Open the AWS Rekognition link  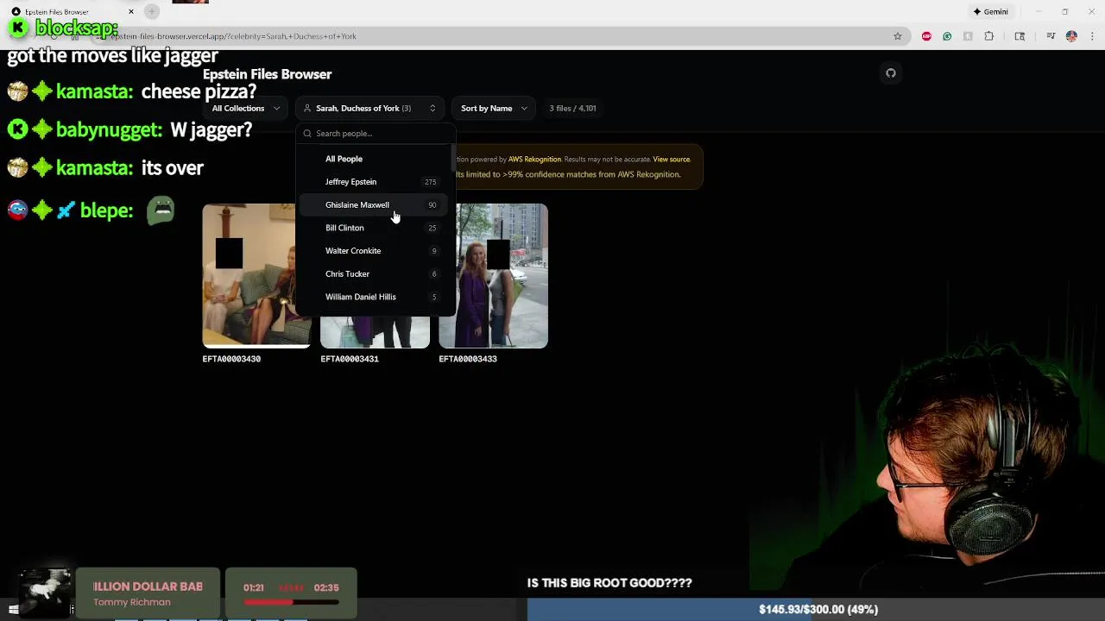[x=534, y=160]
